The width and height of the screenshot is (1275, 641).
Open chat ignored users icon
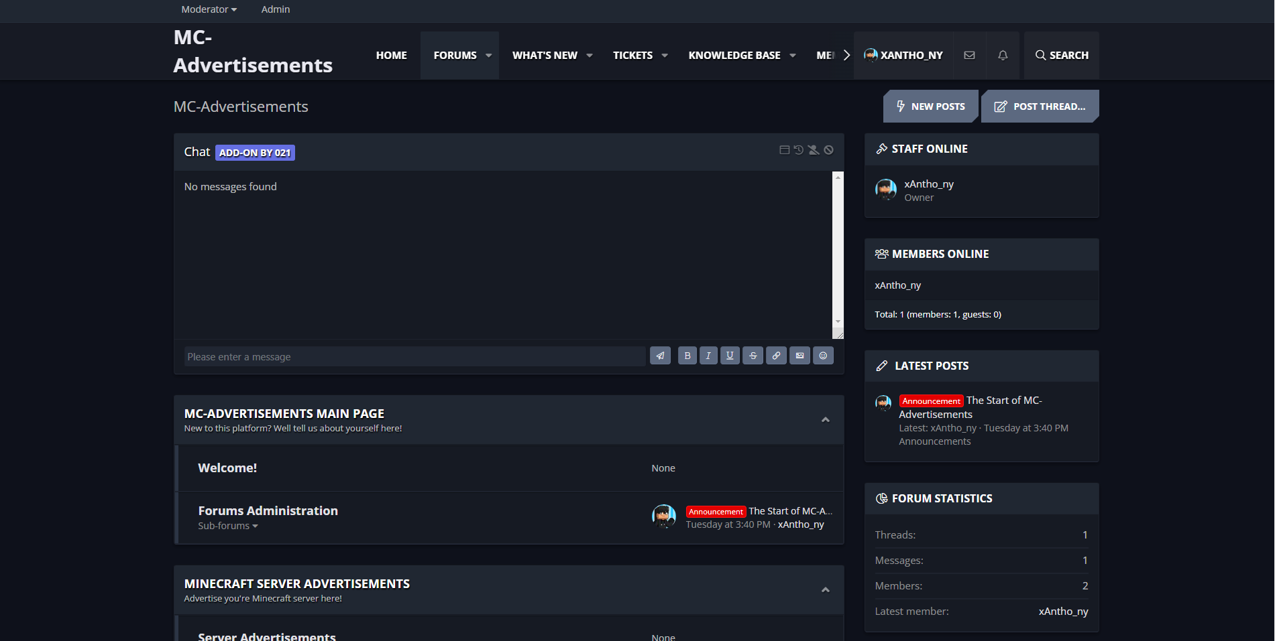coord(814,150)
